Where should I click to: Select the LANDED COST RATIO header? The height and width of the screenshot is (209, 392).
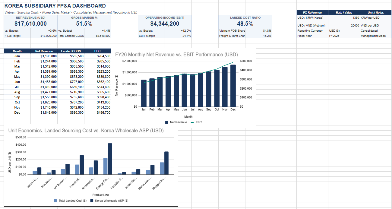coord(245,18)
